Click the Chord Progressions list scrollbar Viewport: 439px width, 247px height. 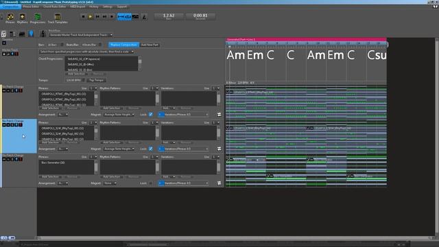pos(140,64)
